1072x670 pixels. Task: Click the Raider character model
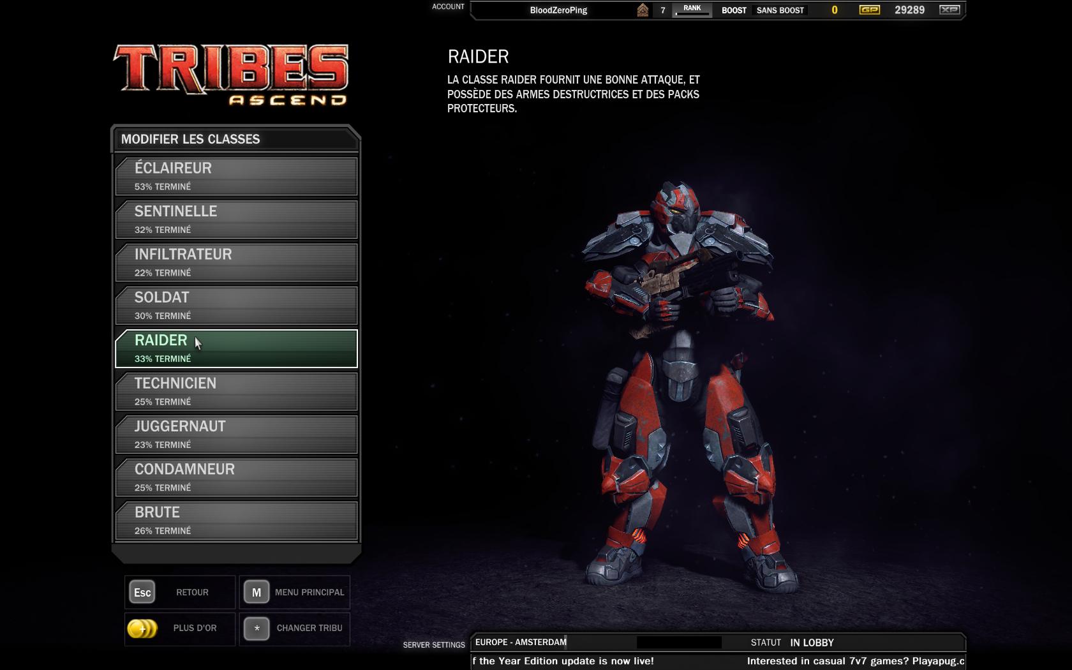(678, 386)
